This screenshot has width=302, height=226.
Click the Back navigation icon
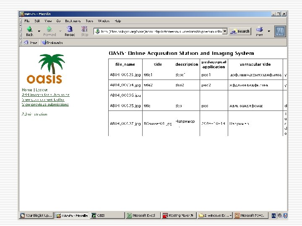point(30,29)
